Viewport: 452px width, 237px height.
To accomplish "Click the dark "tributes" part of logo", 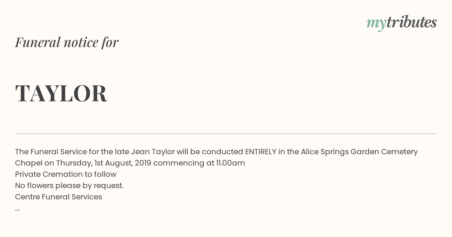I will click(x=411, y=22).
